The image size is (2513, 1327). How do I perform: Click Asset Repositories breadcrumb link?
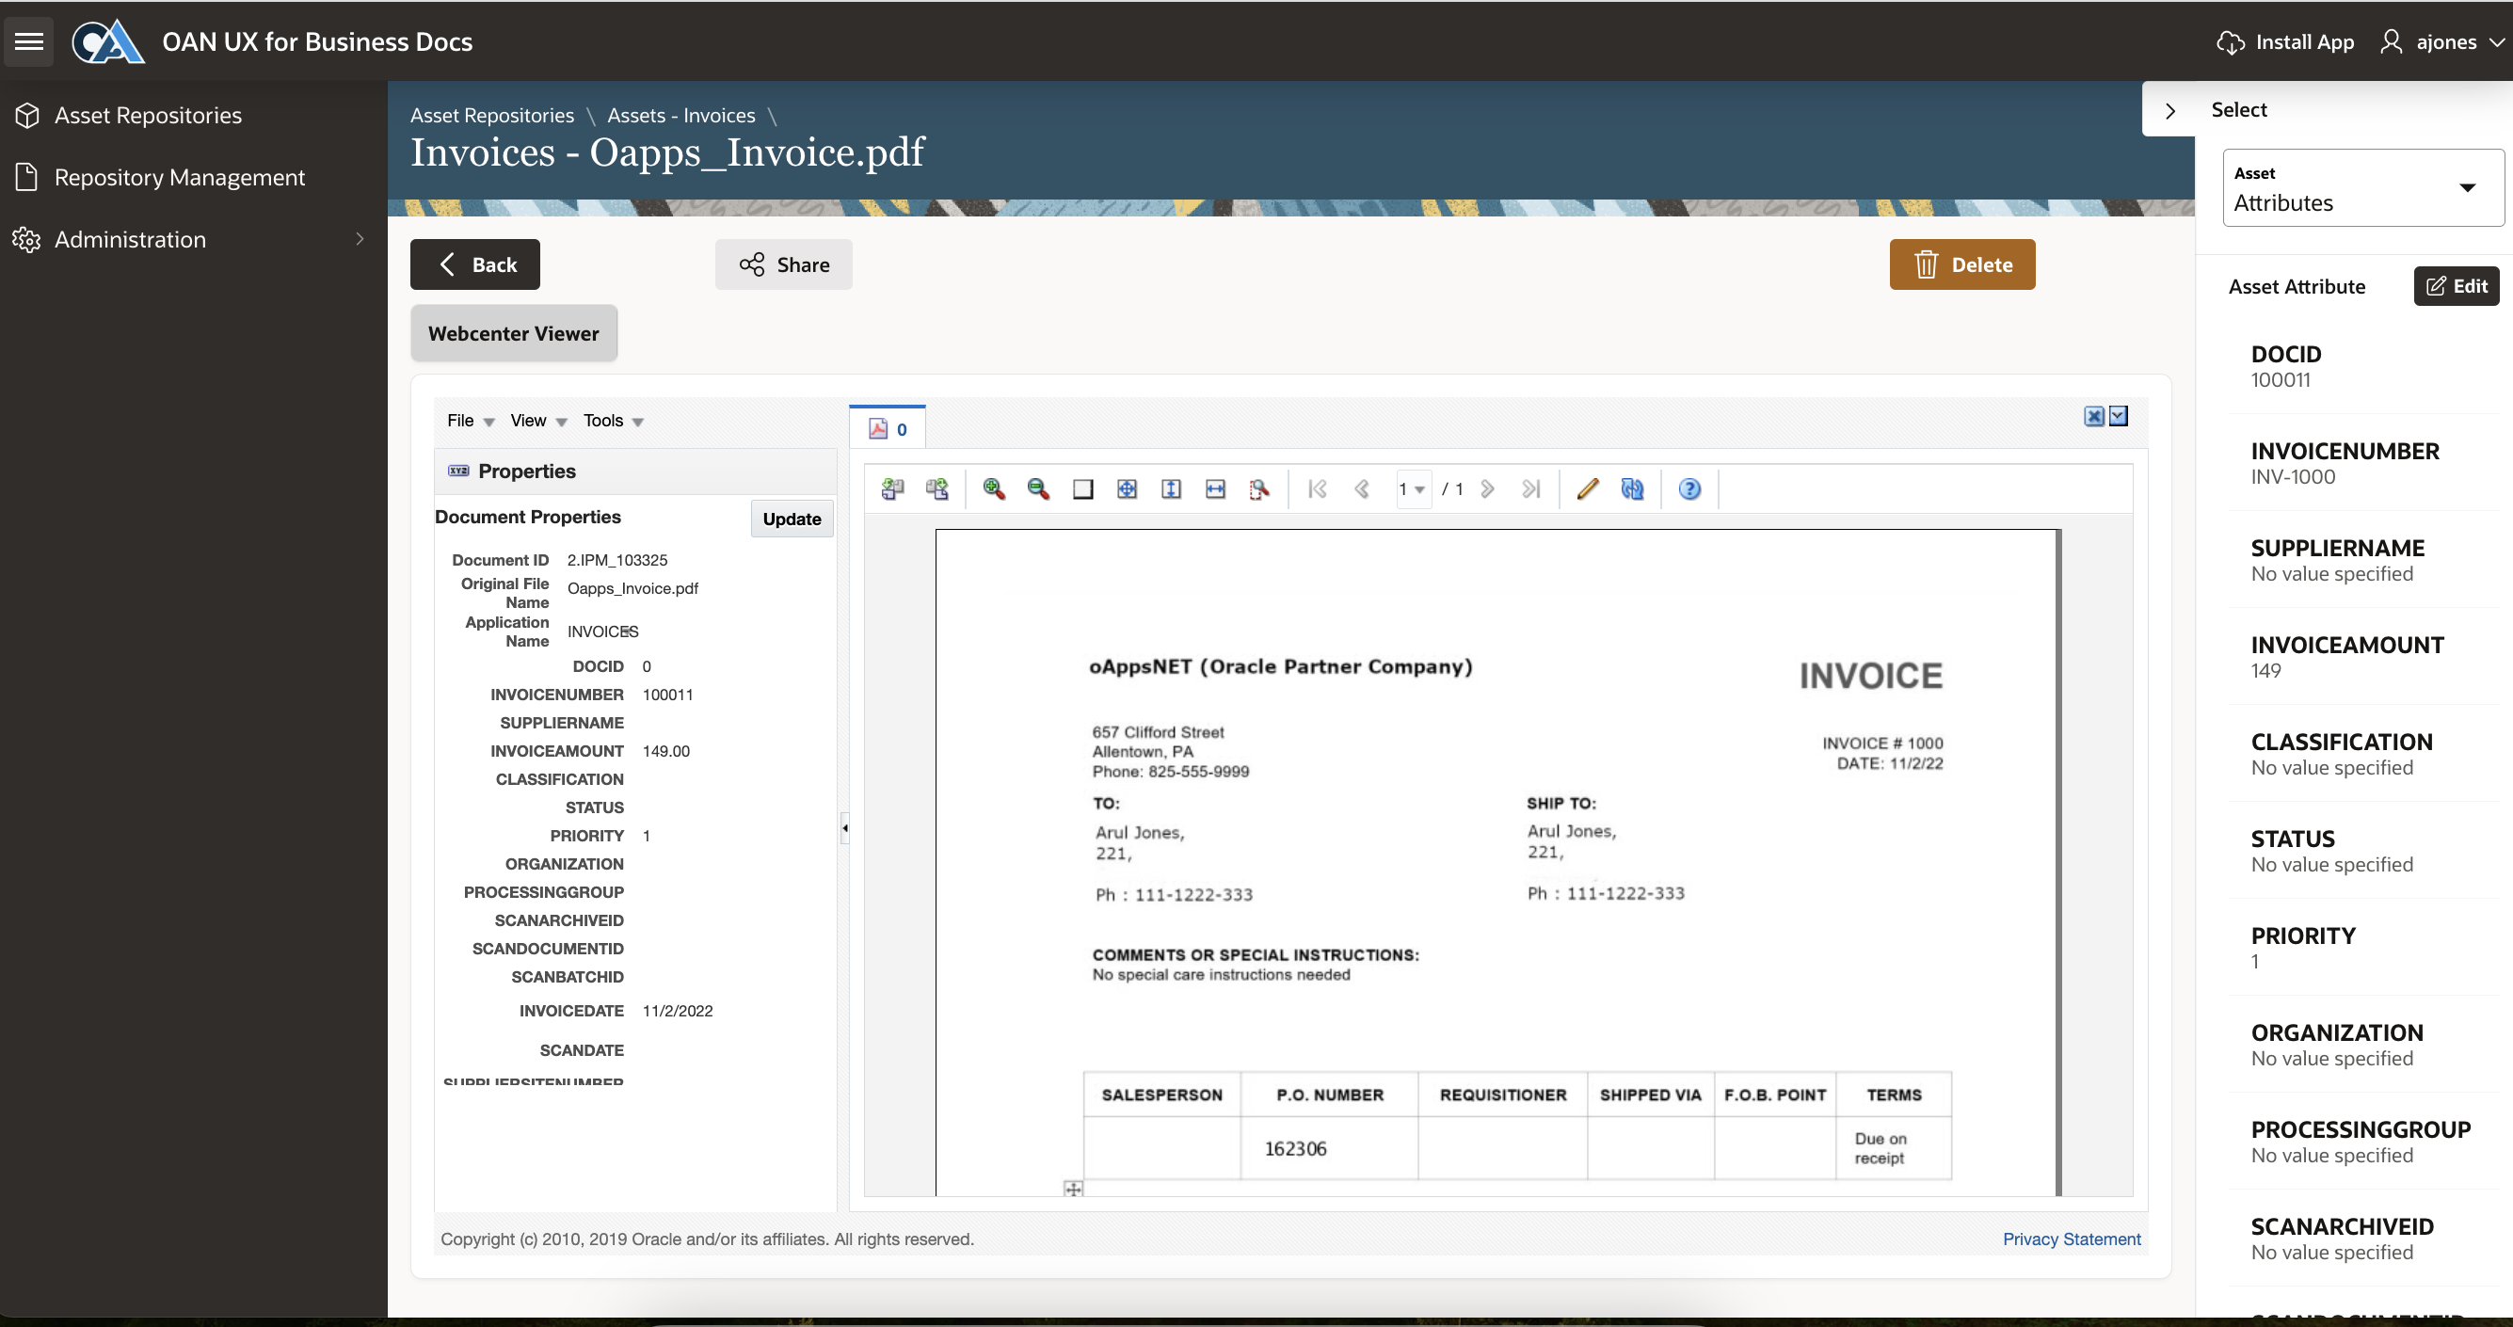click(x=491, y=115)
